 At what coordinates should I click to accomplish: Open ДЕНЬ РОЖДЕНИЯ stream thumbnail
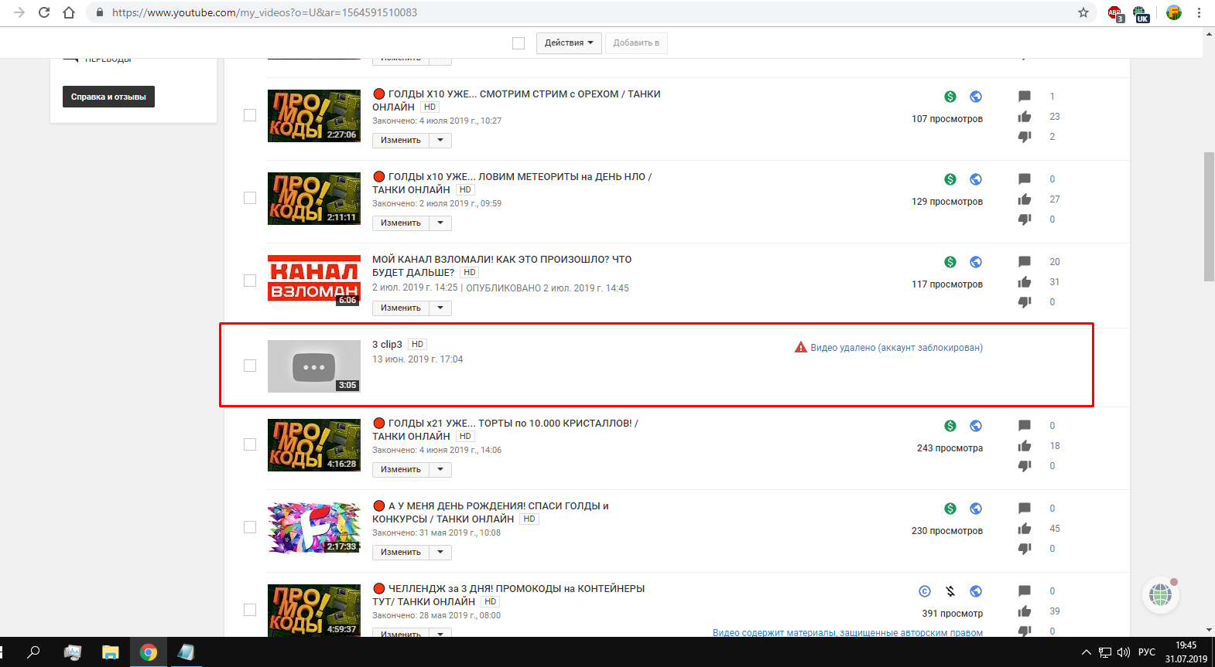314,527
